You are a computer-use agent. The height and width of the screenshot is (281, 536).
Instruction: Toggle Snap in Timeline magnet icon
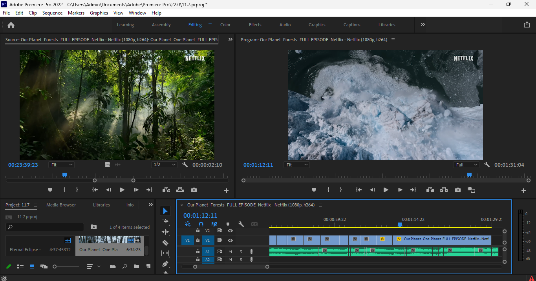pyautogui.click(x=201, y=224)
